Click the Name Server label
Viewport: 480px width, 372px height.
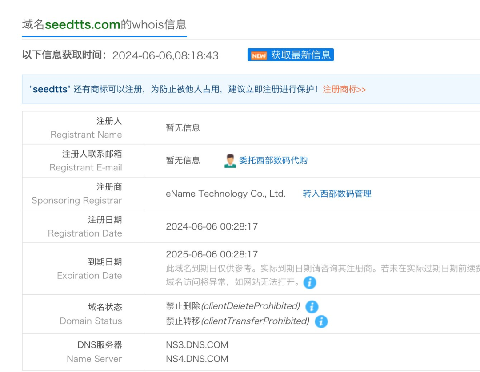pos(94,359)
